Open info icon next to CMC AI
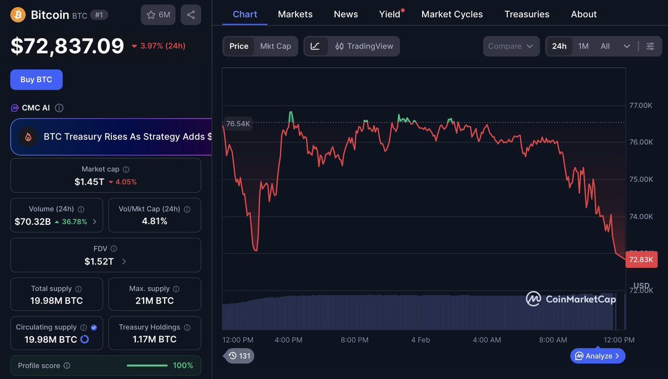This screenshot has height=379, width=668. (x=59, y=108)
